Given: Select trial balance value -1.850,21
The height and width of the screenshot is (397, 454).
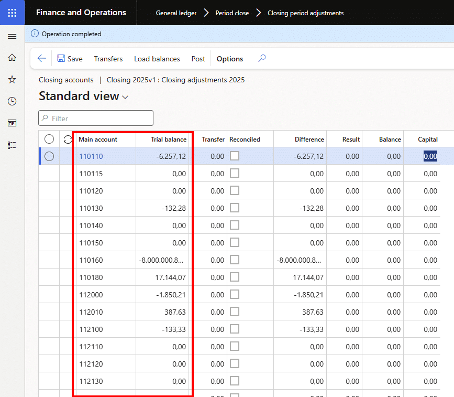Looking at the screenshot, I should pyautogui.click(x=171, y=295).
